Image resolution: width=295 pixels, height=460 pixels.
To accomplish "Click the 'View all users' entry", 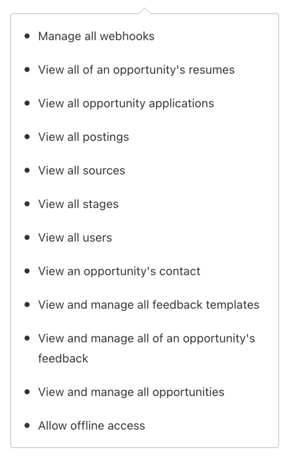I will (75, 237).
